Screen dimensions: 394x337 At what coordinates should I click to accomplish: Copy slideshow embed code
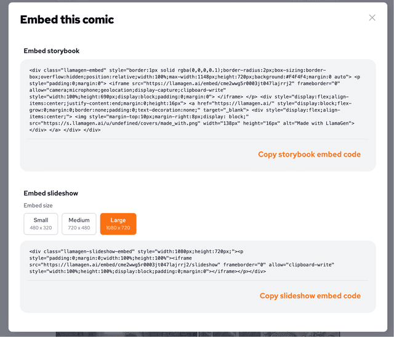(x=310, y=296)
